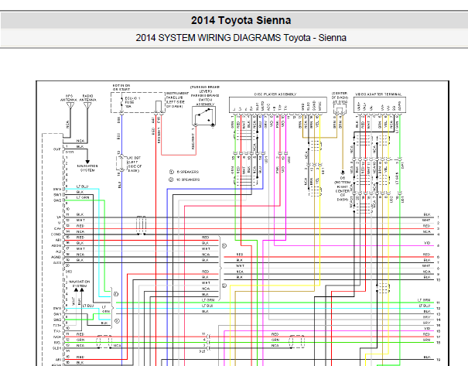The height and width of the screenshot is (366, 468).
Task: Select the "DISC PLAYER ASSEMBLY" label
Action: coord(275,94)
